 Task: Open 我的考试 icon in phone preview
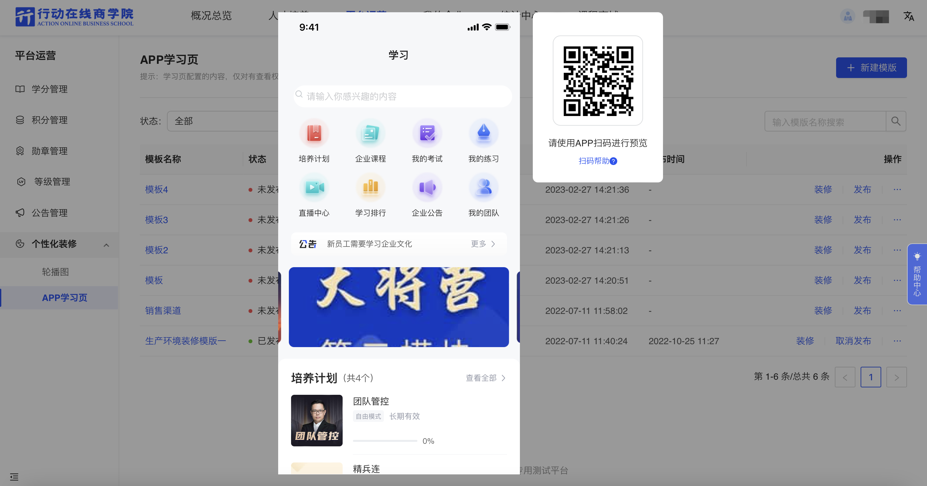coord(427,133)
